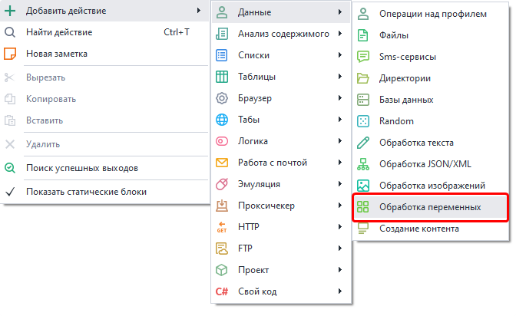
Task: Expand the Проксичекер submenu arrow
Action: (339, 206)
